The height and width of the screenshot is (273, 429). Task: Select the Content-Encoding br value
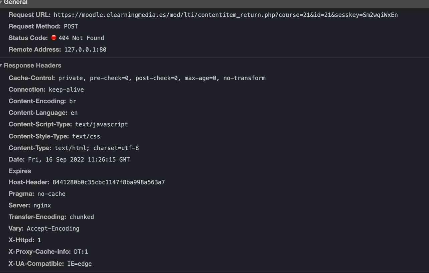[x=73, y=101]
